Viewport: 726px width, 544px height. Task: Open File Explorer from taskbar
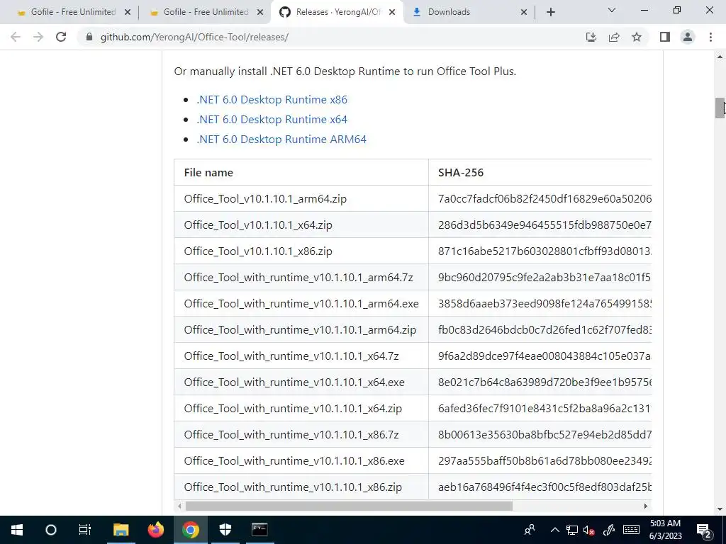click(x=121, y=530)
